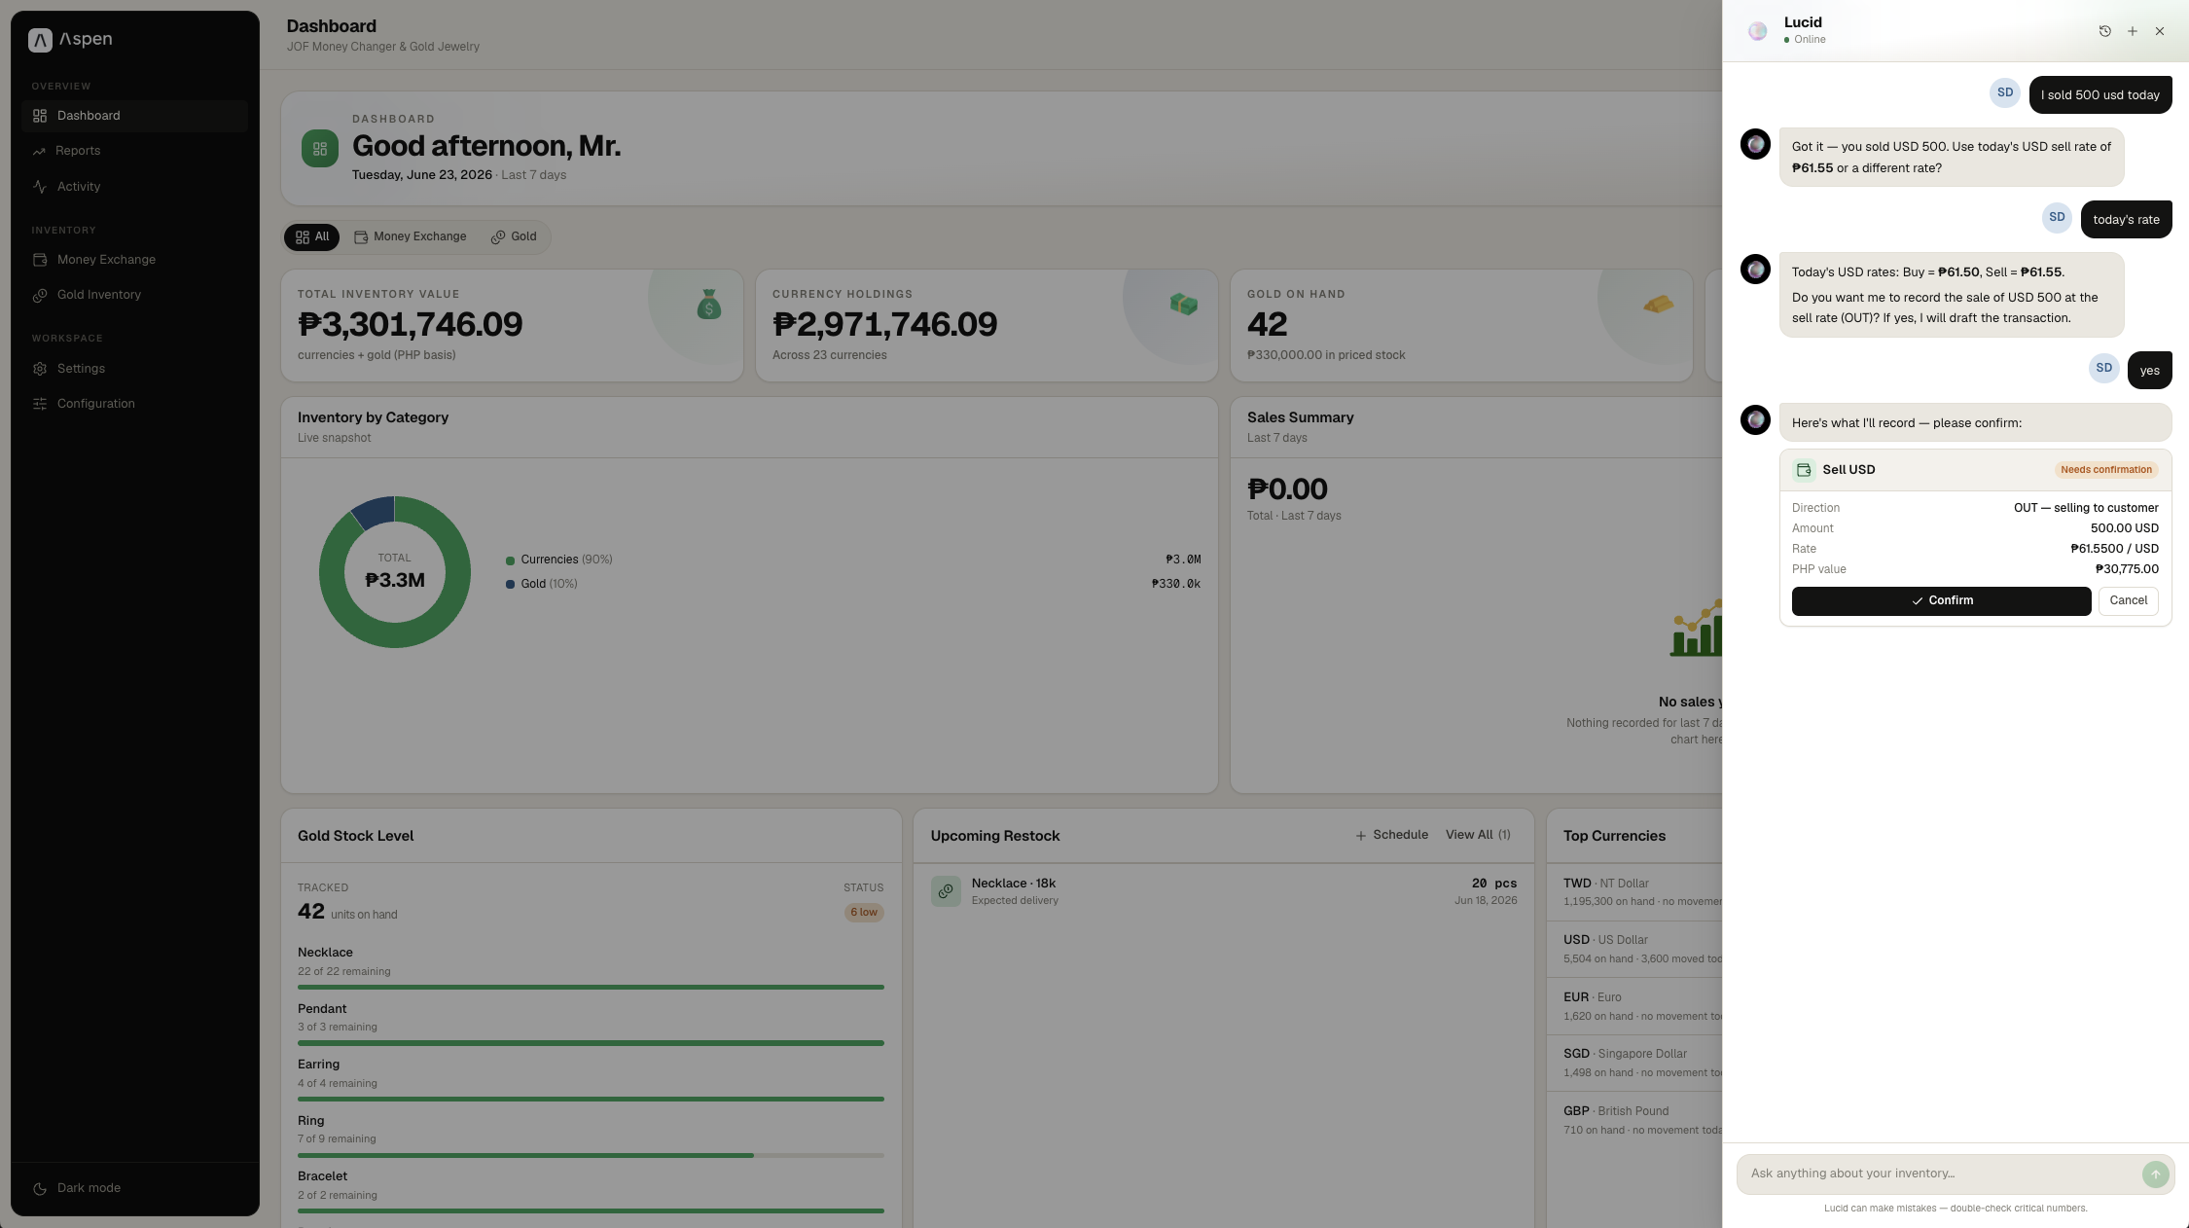Click the cash icon on Currency Holdings
This screenshot has height=1228, width=2189.
tap(1183, 305)
